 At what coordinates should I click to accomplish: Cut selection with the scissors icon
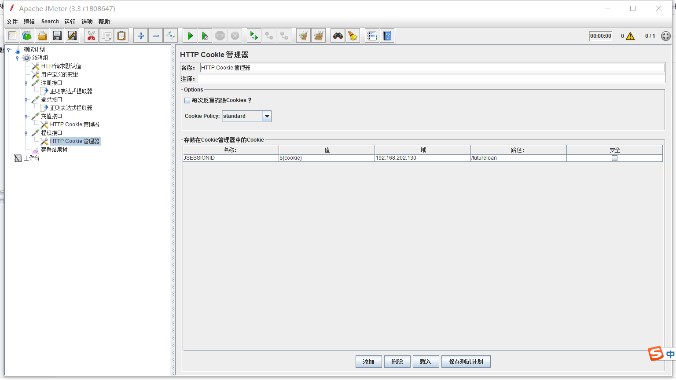91,36
